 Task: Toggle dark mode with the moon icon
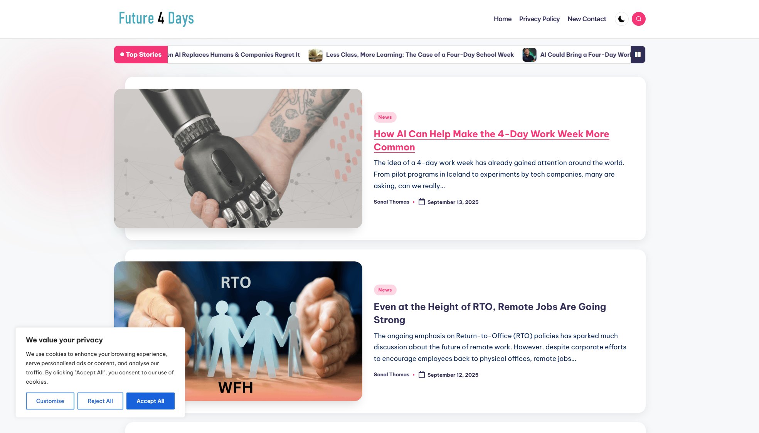(x=621, y=19)
